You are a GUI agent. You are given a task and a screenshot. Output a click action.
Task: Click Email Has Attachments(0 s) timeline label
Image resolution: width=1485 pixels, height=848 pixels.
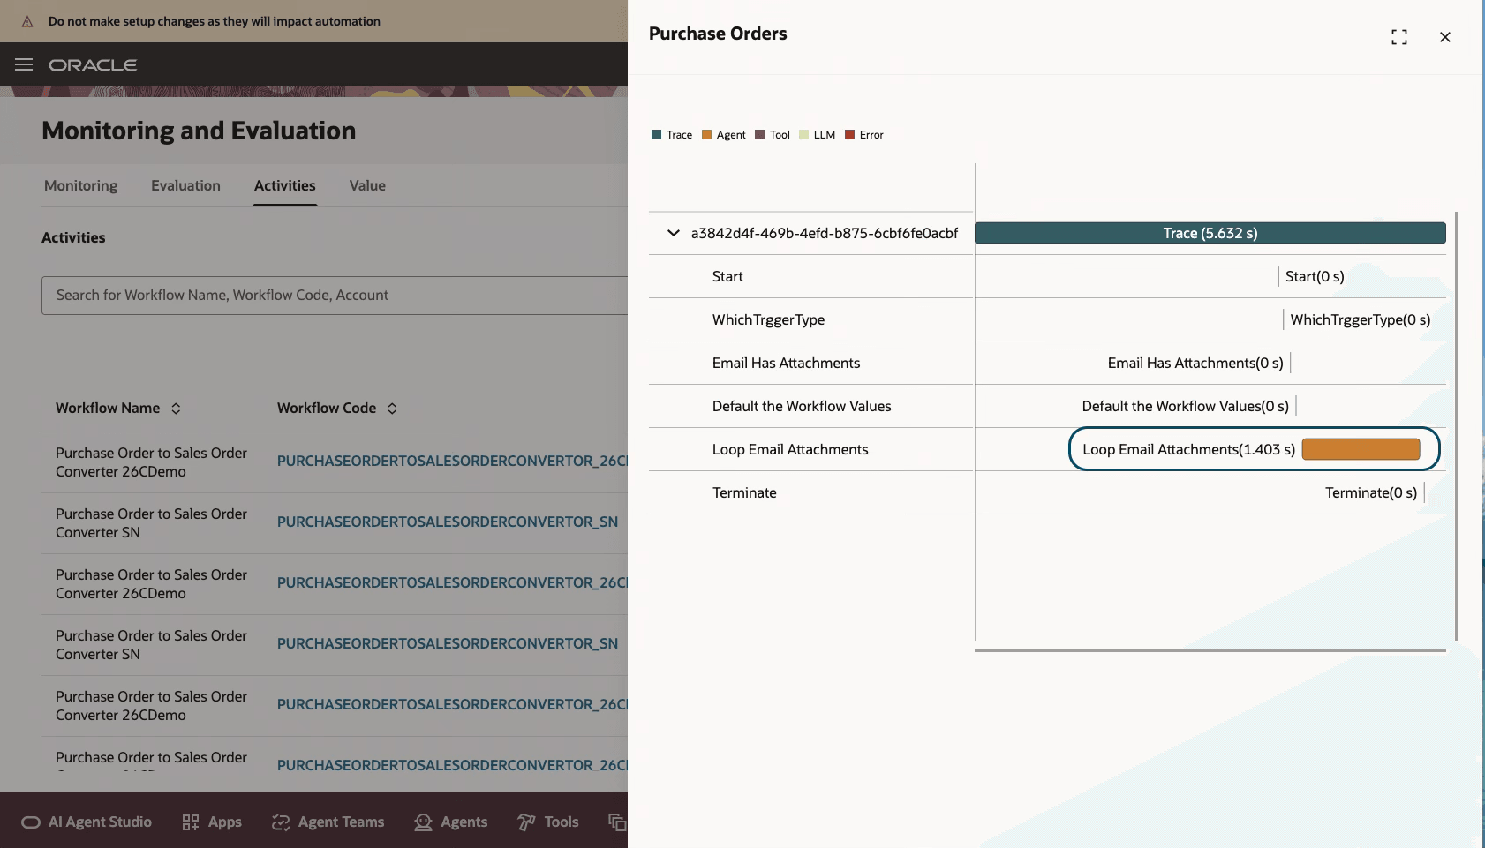click(1195, 363)
